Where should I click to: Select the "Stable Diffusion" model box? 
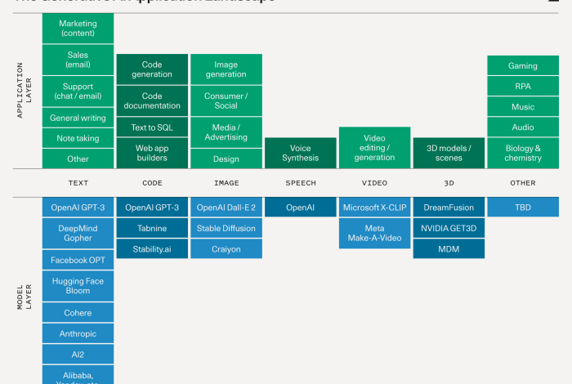[x=226, y=228]
